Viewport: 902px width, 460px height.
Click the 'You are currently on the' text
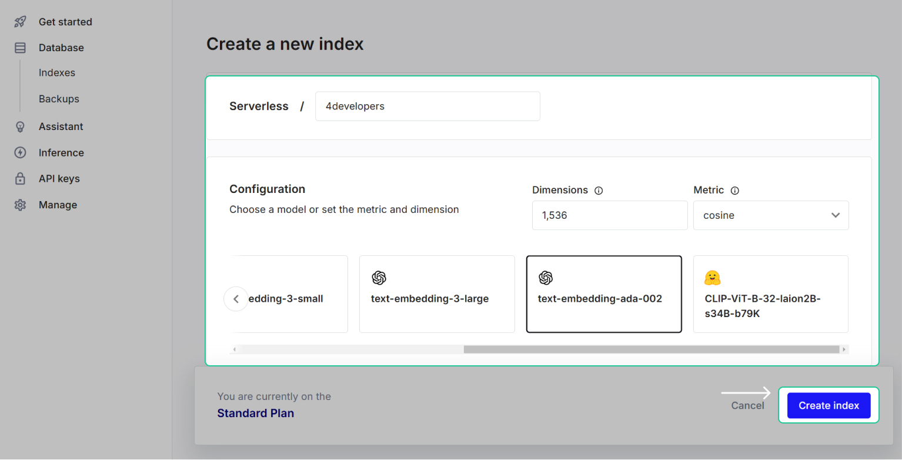pos(274,396)
